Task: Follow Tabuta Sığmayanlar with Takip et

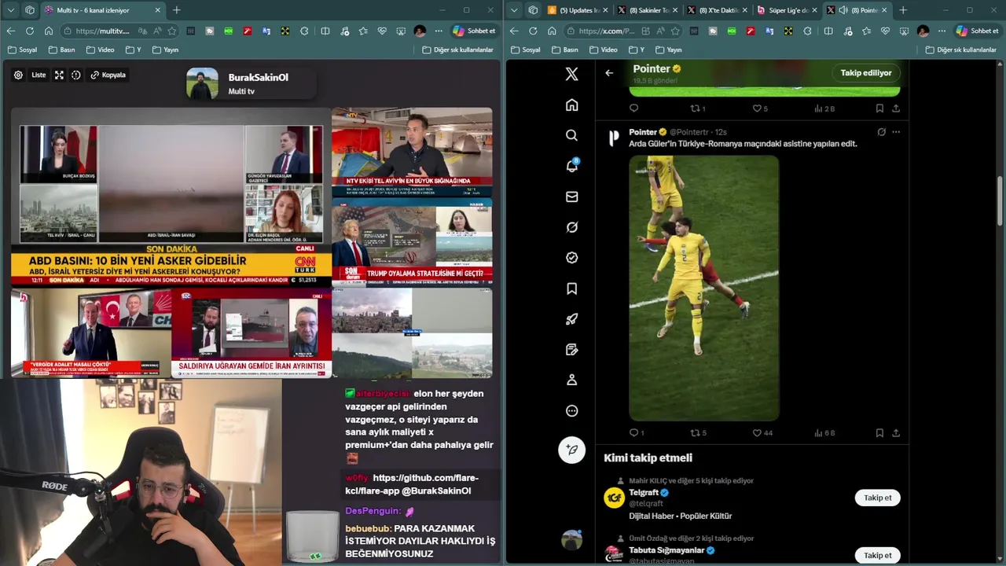Action: 878,555
